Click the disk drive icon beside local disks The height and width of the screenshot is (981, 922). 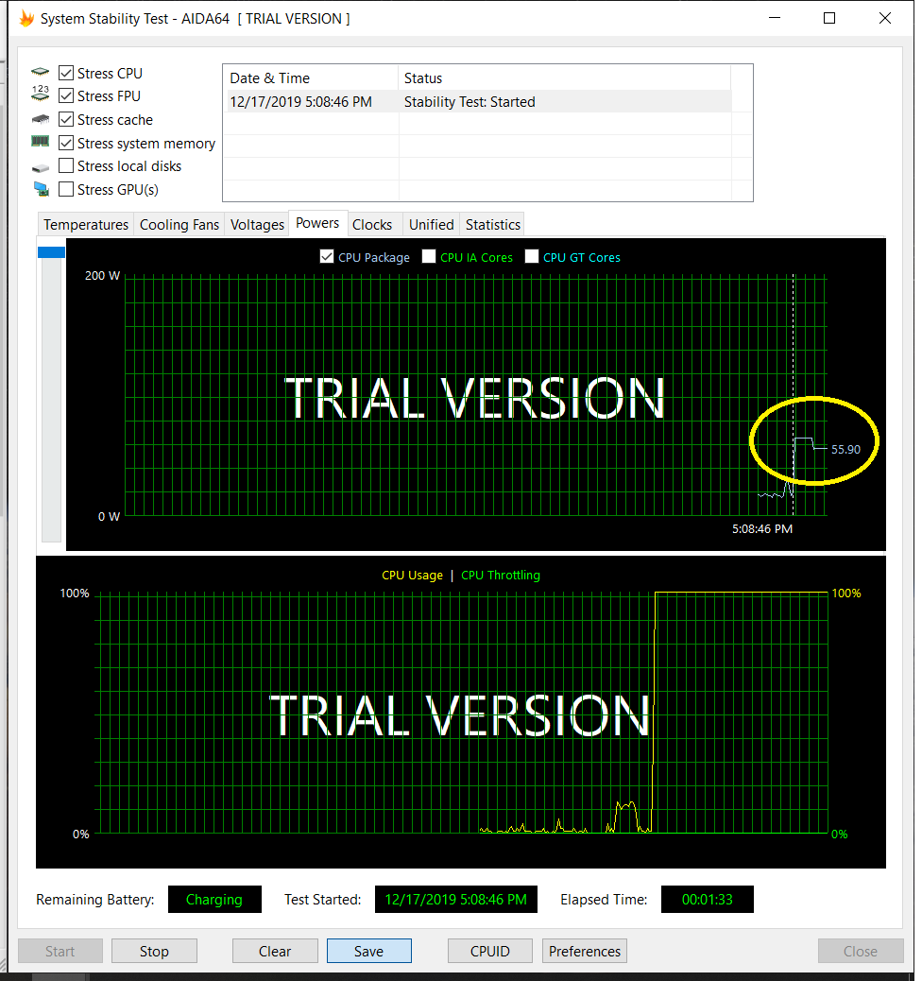(x=40, y=167)
